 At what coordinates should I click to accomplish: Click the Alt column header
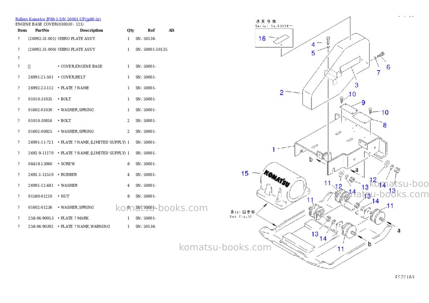tap(171, 30)
